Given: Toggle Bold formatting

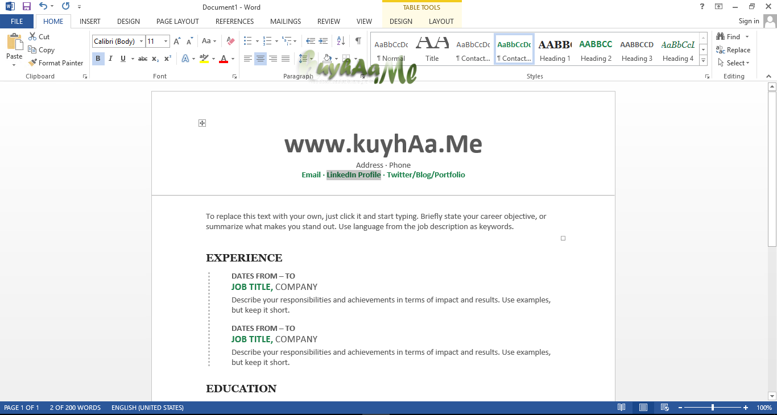Looking at the screenshot, I should point(98,59).
